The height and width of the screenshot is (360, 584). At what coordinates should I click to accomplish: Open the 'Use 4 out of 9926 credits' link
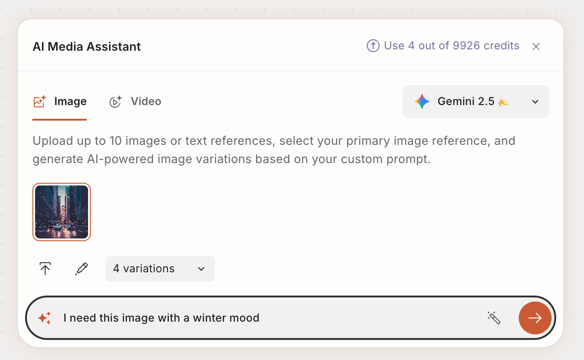pos(451,46)
